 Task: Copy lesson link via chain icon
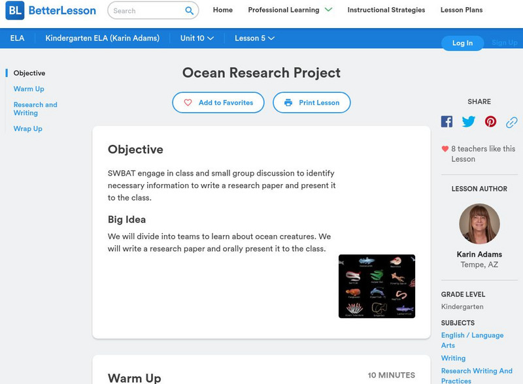tap(512, 122)
